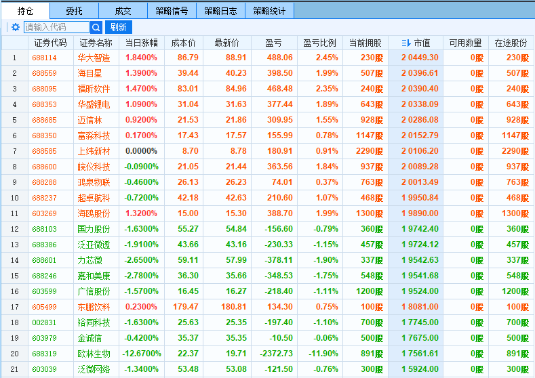Click cost price 179.47
Image resolution: width=535 pixels, height=378 pixels.
[186, 307]
